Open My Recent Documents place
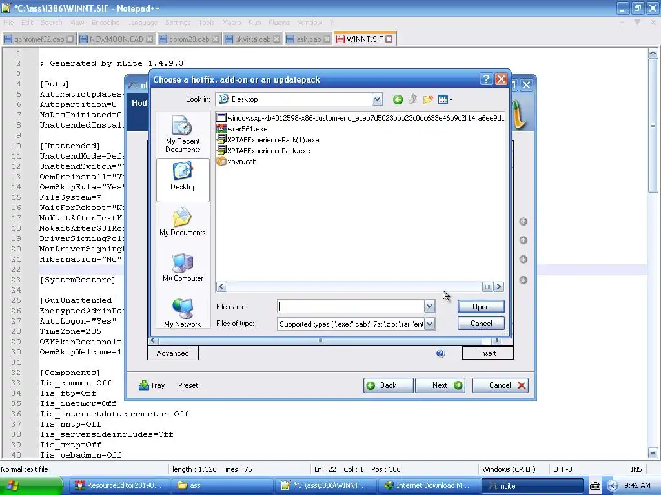This screenshot has width=661, height=495. tap(183, 134)
